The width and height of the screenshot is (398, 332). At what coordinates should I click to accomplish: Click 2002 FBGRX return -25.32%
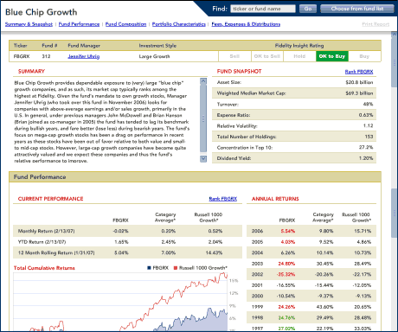click(286, 274)
